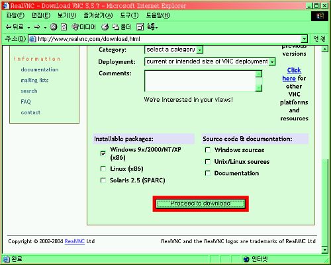Click status bar page icon near 완료
This screenshot has height=265, width=331.
(x=6, y=259)
